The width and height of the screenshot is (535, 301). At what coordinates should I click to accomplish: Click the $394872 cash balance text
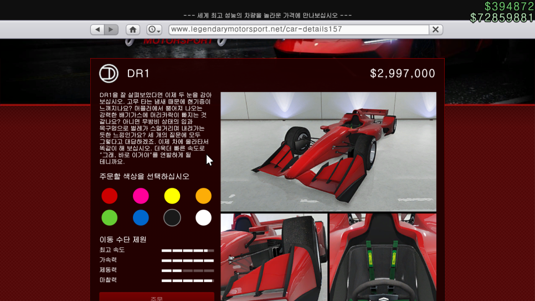[x=509, y=7]
